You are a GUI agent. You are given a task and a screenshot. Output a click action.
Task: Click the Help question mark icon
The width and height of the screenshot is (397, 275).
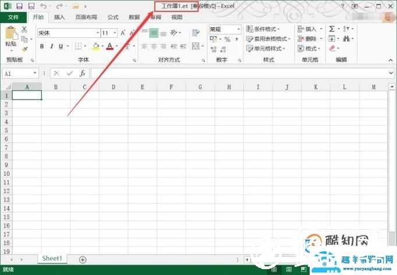coord(342,6)
